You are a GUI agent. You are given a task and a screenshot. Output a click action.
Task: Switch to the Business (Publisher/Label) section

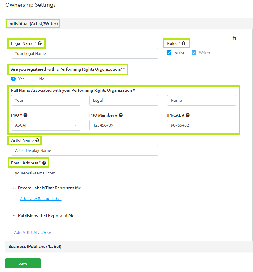tap(34, 246)
